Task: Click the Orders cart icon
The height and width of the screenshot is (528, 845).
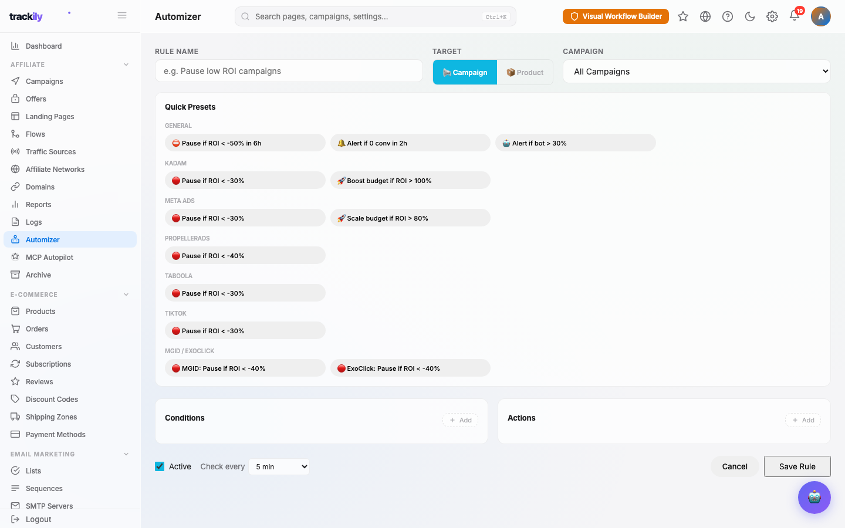Action: pyautogui.click(x=15, y=329)
